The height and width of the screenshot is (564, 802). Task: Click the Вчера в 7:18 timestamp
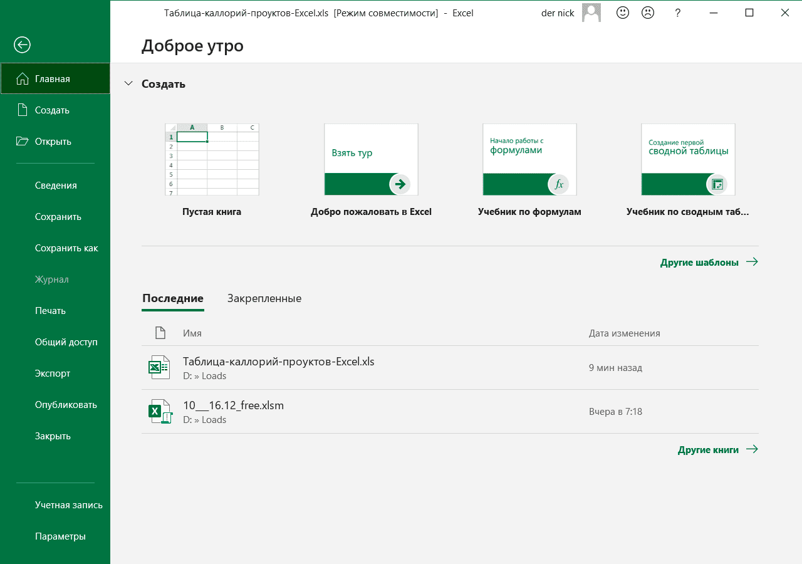(x=615, y=412)
